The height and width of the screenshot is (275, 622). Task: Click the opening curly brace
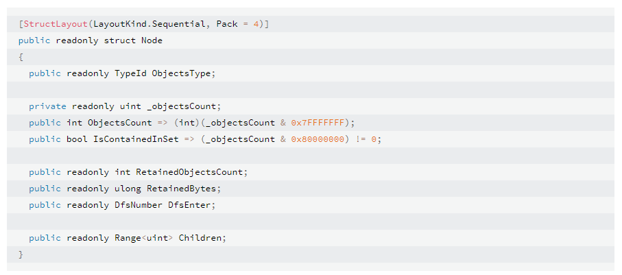21,57
